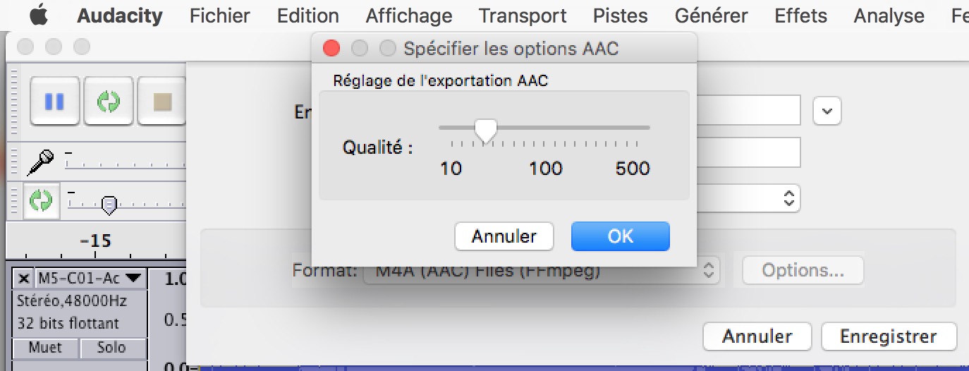The width and height of the screenshot is (969, 371).
Task: Open the Fichier menu
Action: (219, 16)
